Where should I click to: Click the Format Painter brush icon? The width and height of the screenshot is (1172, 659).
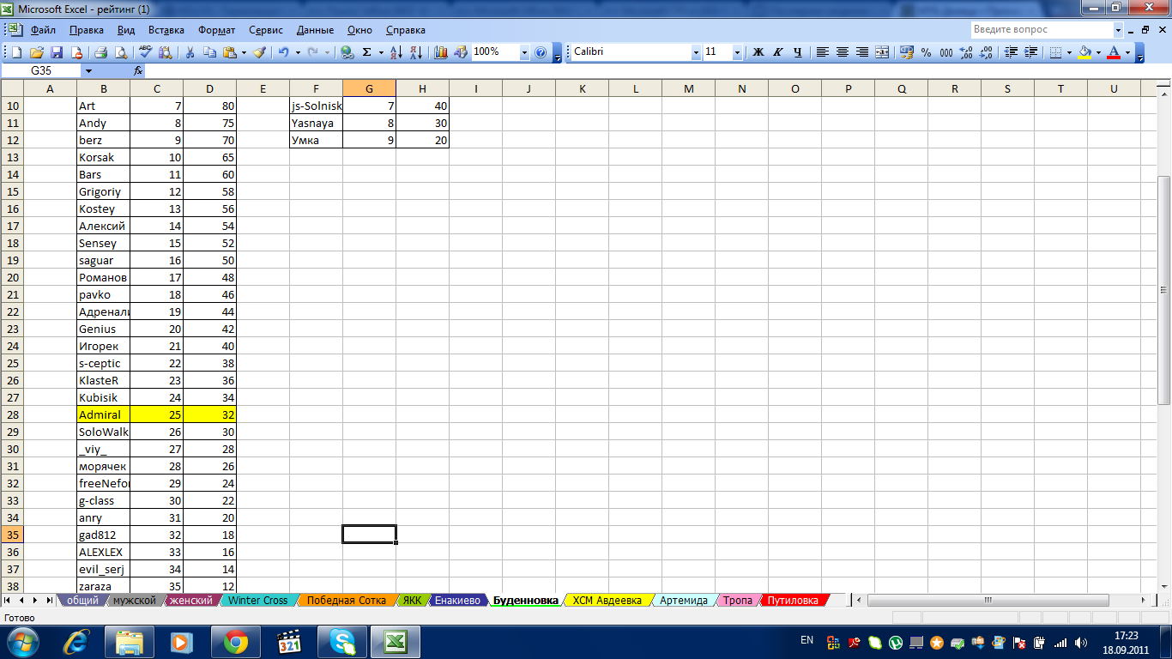(260, 52)
